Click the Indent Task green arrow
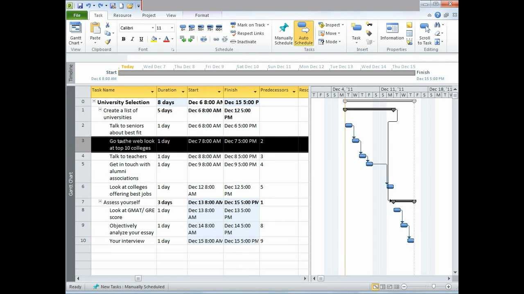The height and width of the screenshot is (294, 524). pyautogui.click(x=192, y=39)
